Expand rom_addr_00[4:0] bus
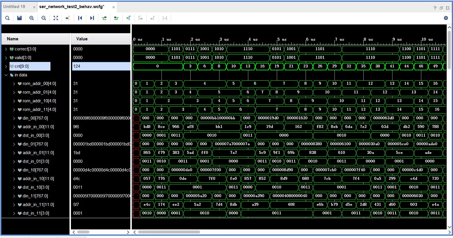 [14, 84]
